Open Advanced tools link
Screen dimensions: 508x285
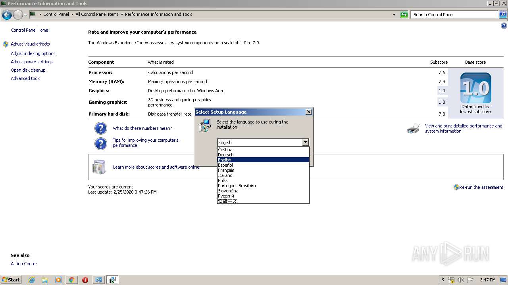(x=25, y=78)
